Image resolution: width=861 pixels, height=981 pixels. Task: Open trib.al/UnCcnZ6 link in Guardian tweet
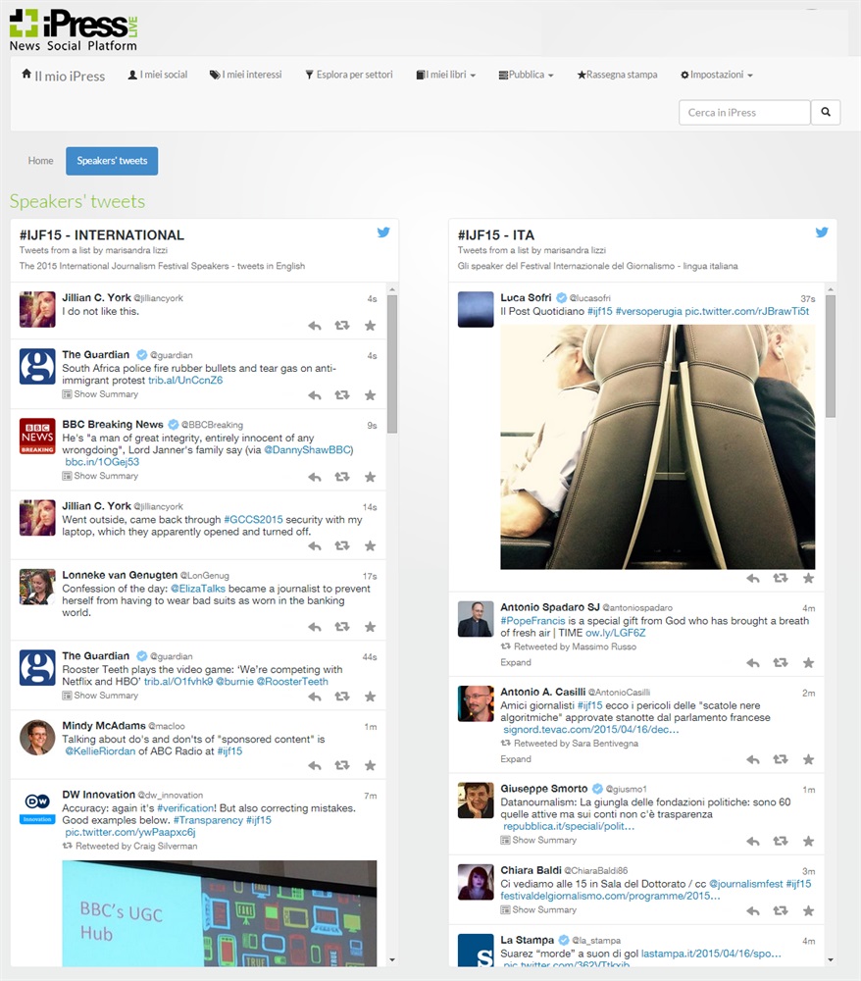coord(185,380)
